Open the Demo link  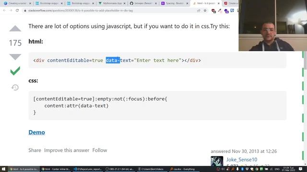pos(36,132)
